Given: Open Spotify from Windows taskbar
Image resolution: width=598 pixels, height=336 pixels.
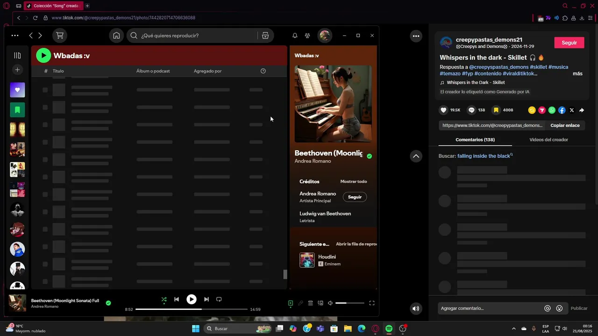Looking at the screenshot, I should pos(389,329).
